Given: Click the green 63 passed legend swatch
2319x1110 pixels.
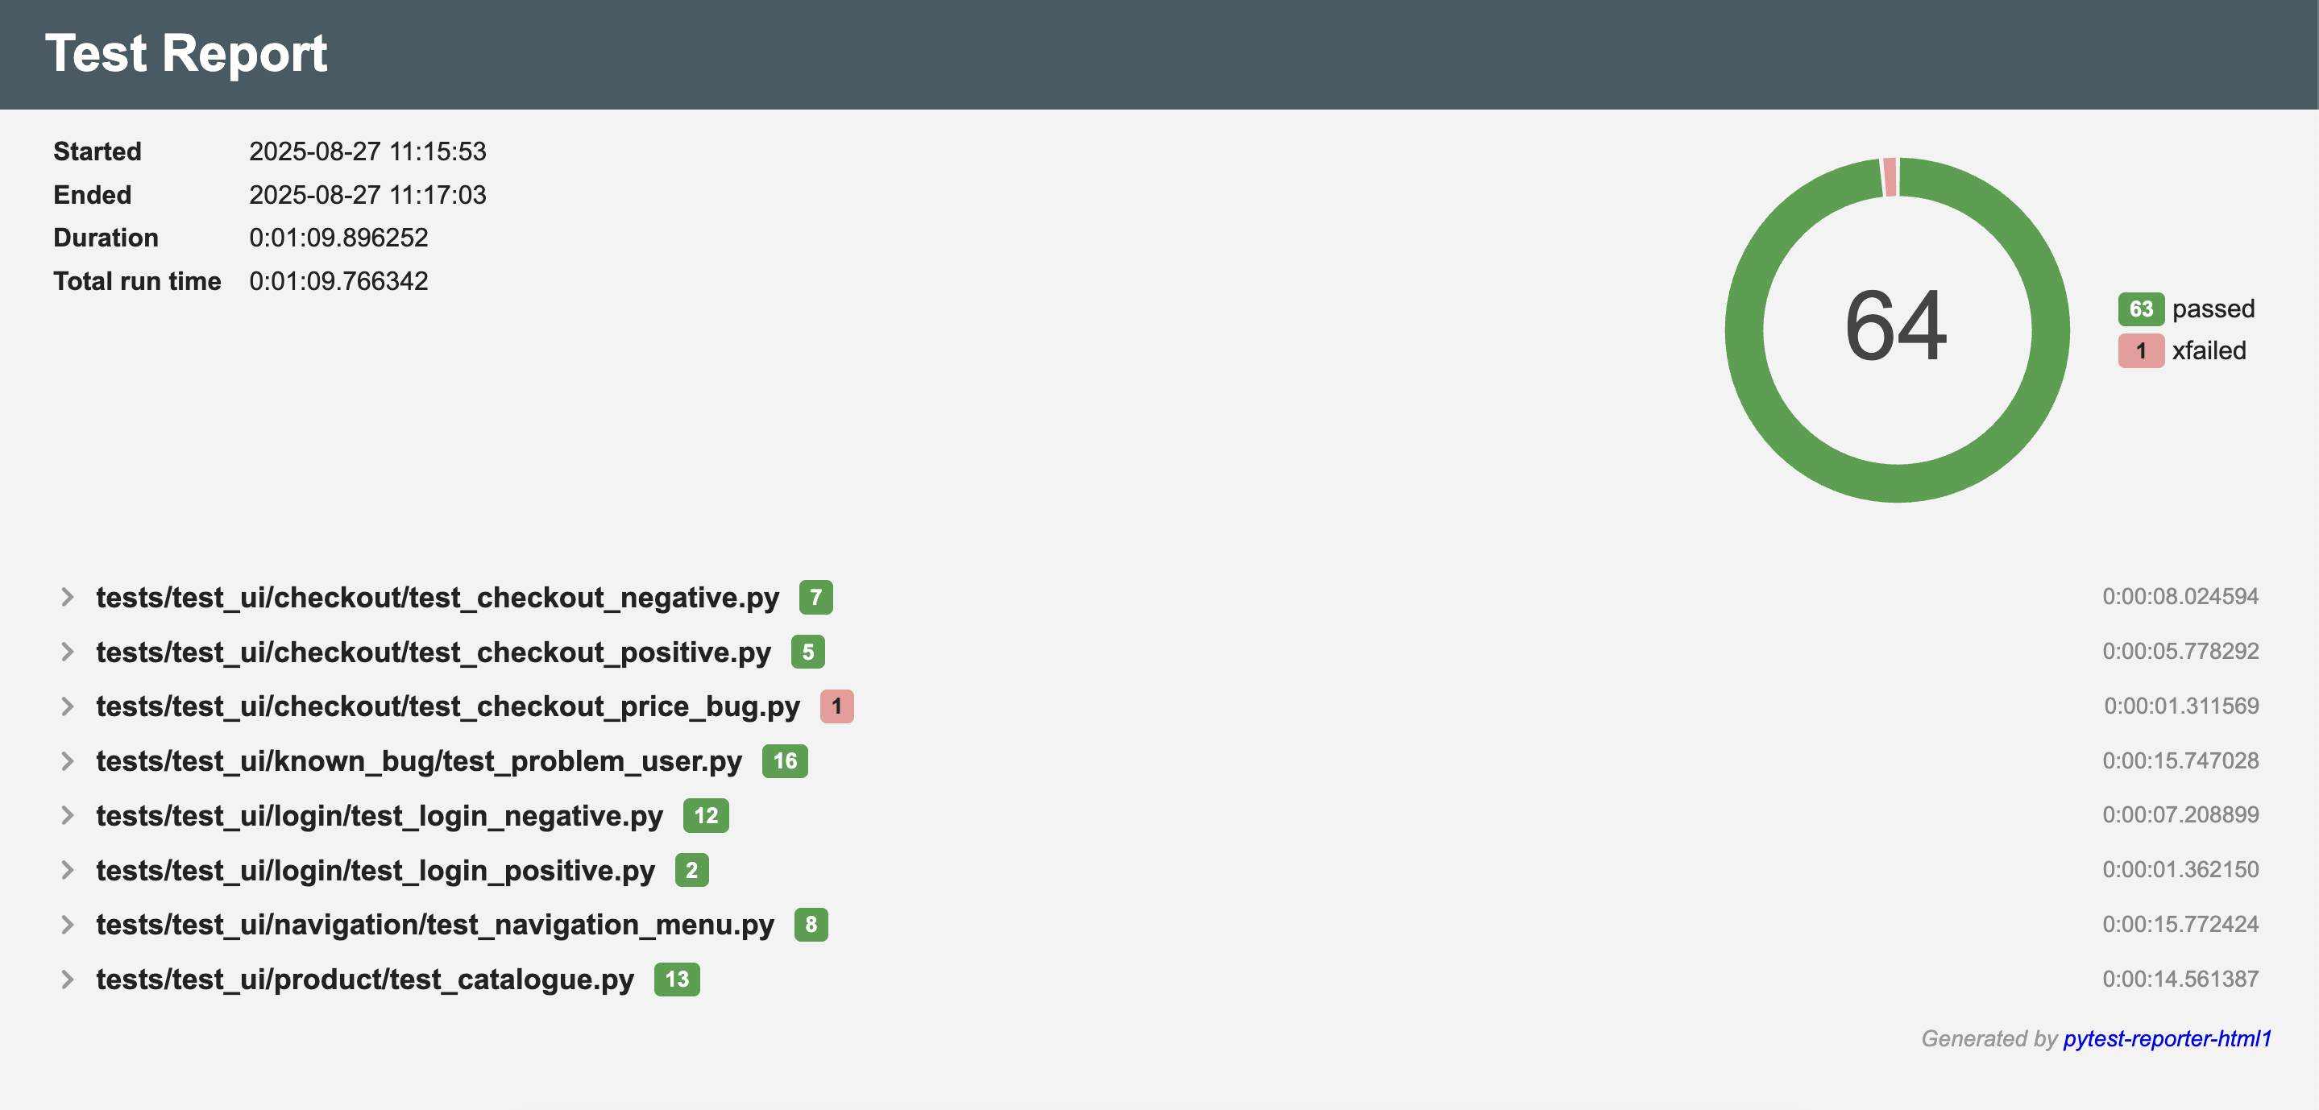Looking at the screenshot, I should pyautogui.click(x=2140, y=309).
